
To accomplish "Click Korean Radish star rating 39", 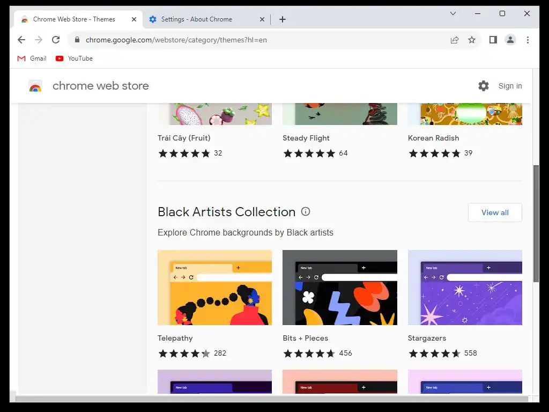I will 441,153.
